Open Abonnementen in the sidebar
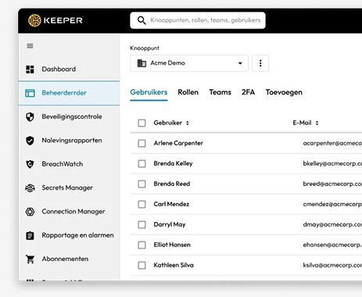This screenshot has height=297, width=362. (69, 259)
